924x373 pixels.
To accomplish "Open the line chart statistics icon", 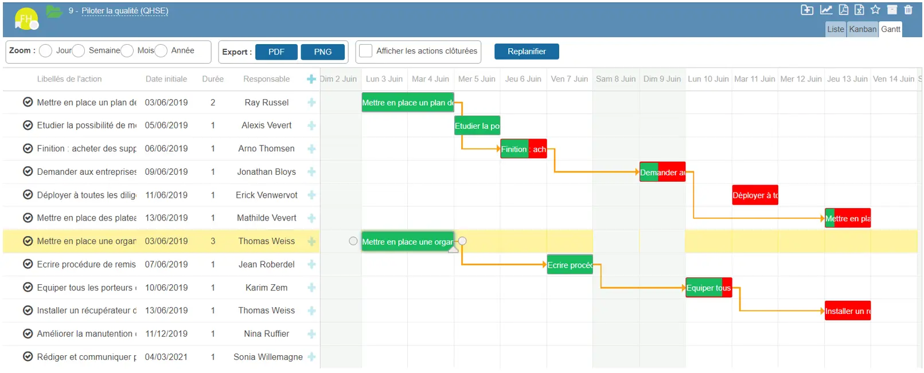I will pos(825,10).
